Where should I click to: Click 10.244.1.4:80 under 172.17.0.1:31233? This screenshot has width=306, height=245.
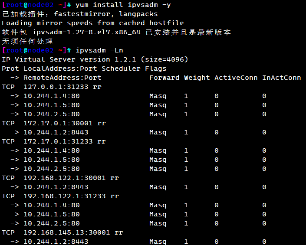[x=52, y=150]
